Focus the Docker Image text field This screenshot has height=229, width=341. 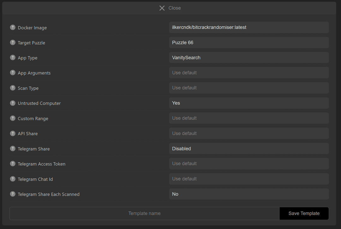[x=249, y=27]
